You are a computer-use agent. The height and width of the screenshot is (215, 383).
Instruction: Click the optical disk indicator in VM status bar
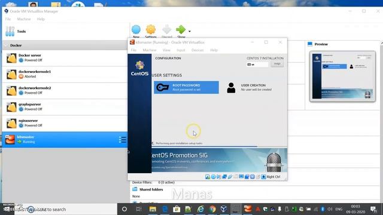(213, 177)
